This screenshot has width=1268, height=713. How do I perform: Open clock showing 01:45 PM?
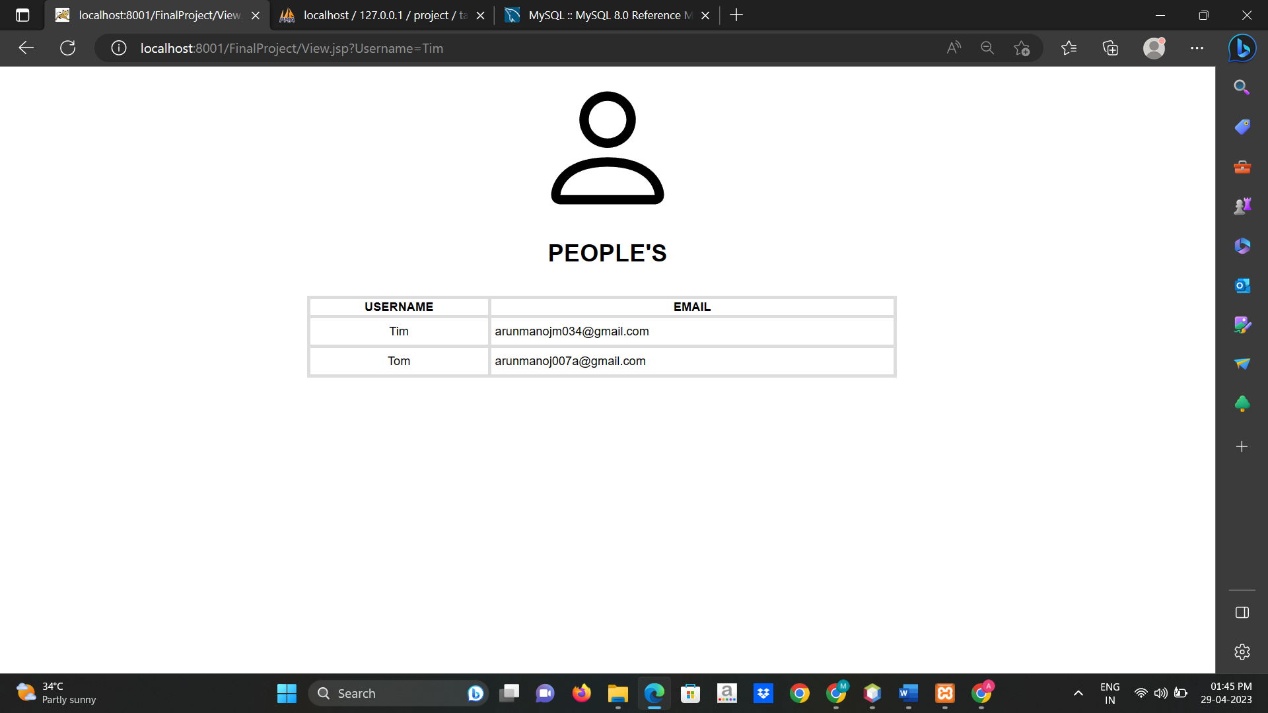click(1226, 693)
